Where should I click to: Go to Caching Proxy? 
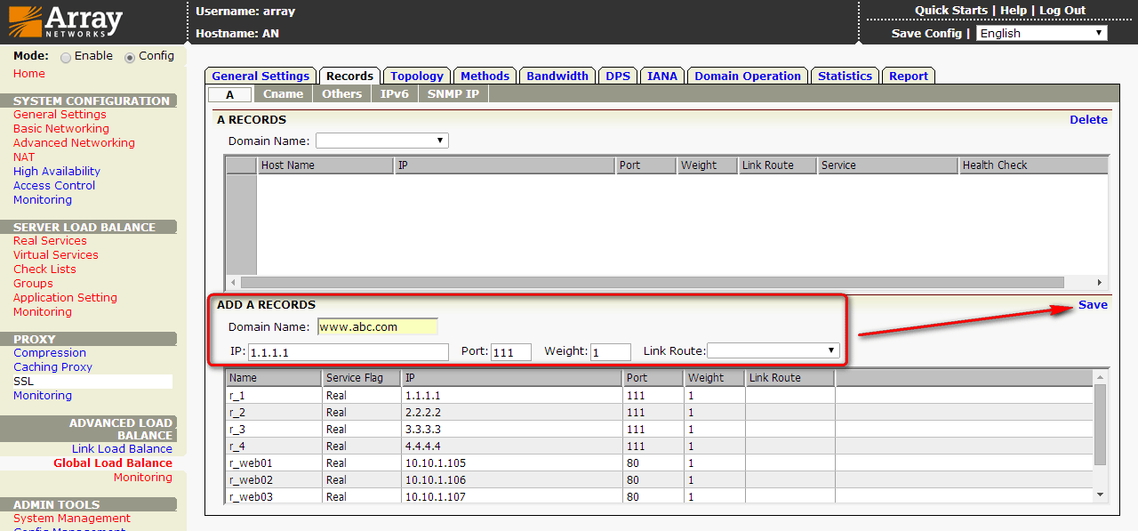point(52,367)
